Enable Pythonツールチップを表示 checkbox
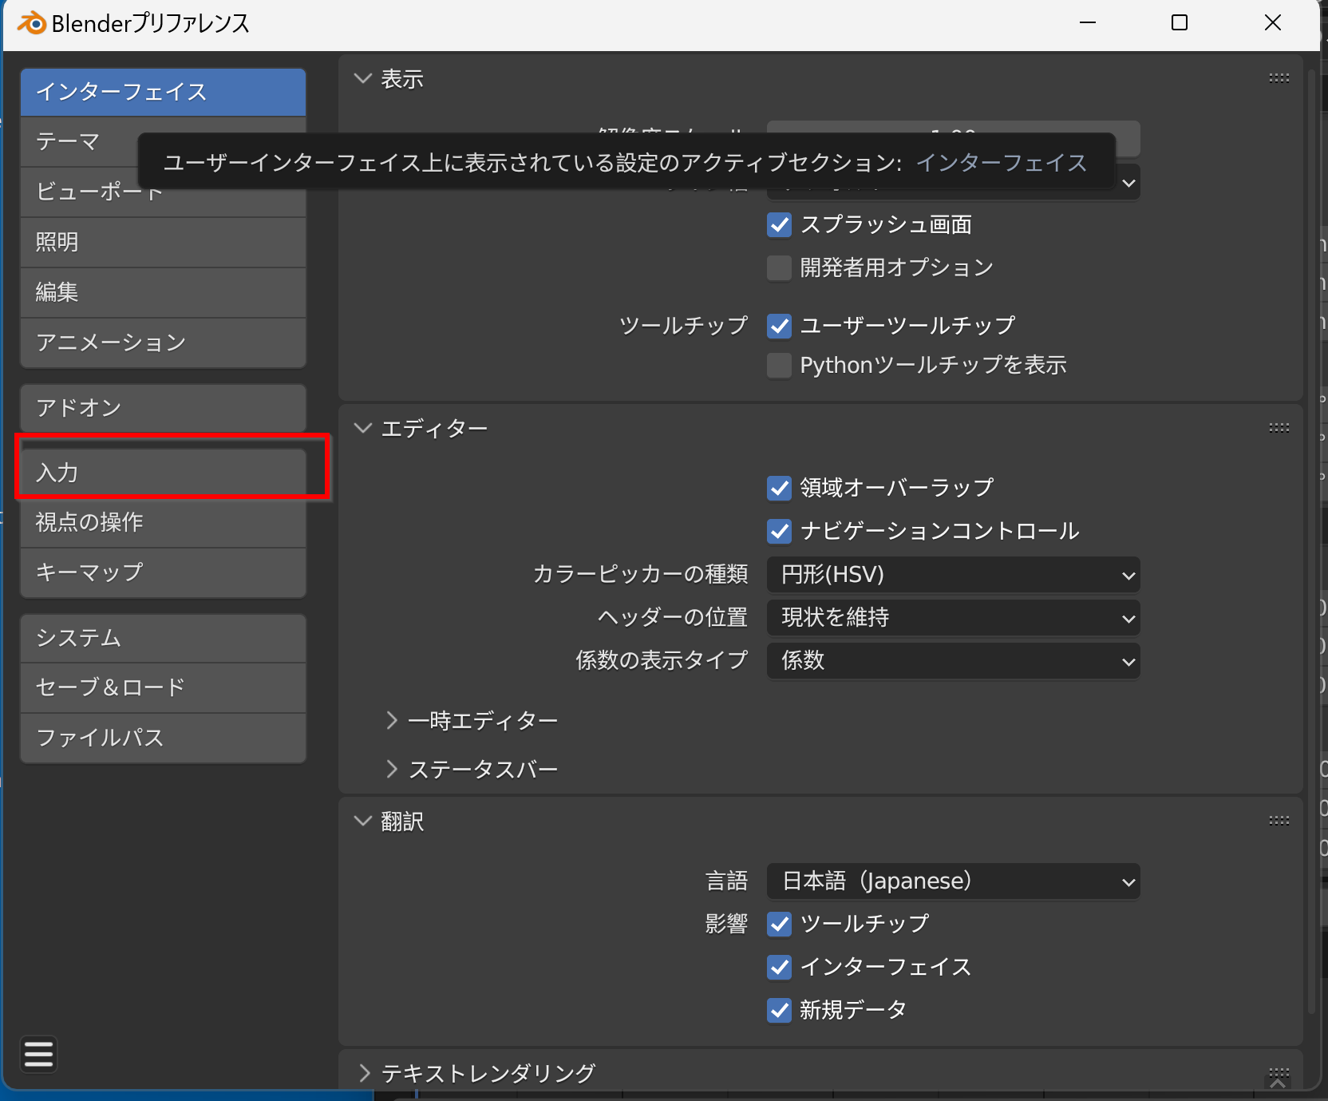 pyautogui.click(x=779, y=366)
